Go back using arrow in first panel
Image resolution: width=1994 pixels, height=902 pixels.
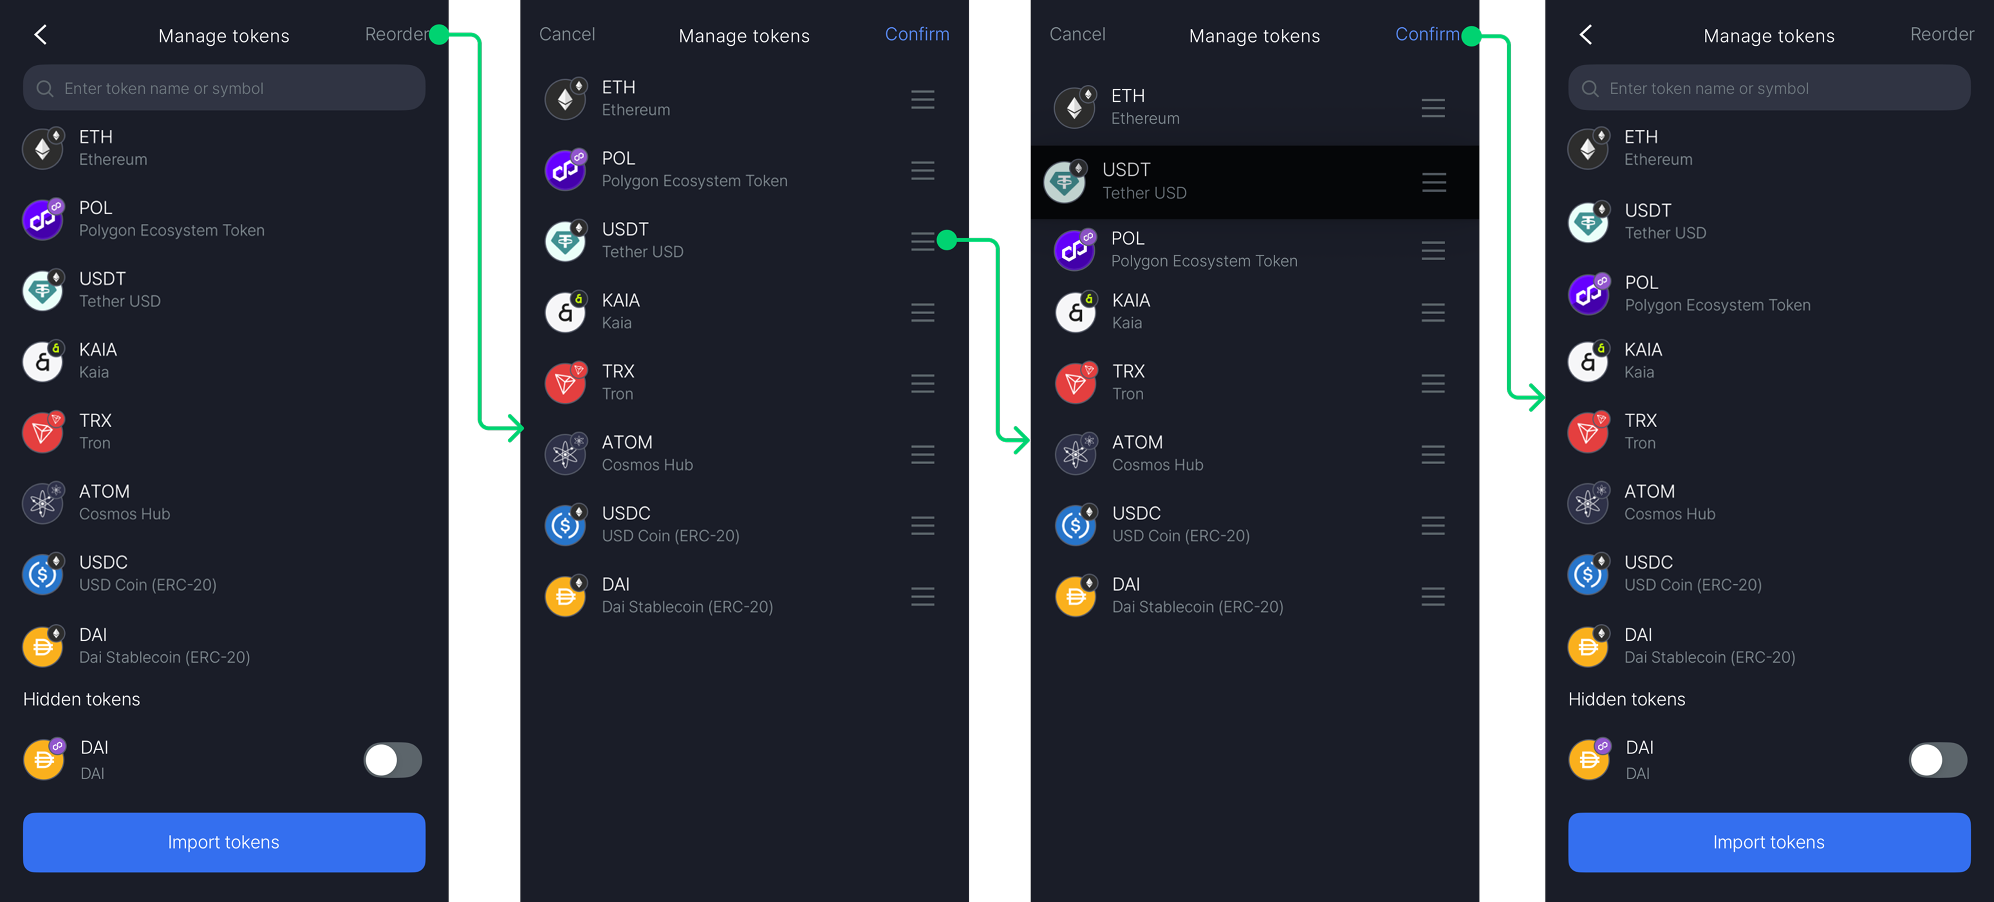pos(41,35)
